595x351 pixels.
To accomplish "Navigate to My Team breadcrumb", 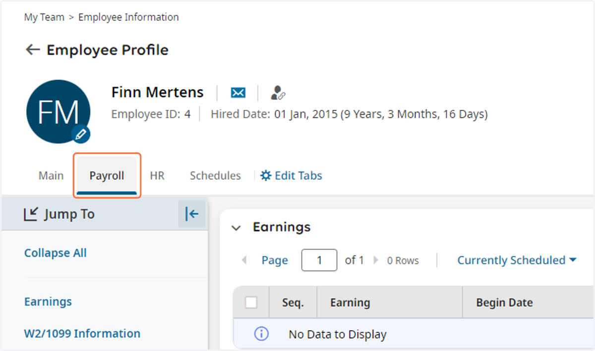I will [x=44, y=17].
